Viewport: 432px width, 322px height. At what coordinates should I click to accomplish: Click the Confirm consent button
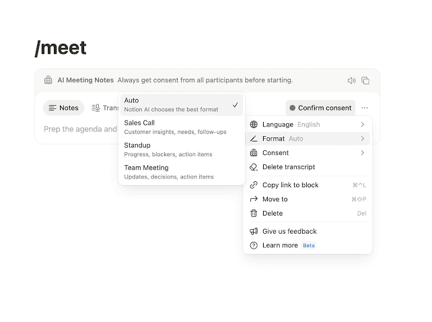320,108
